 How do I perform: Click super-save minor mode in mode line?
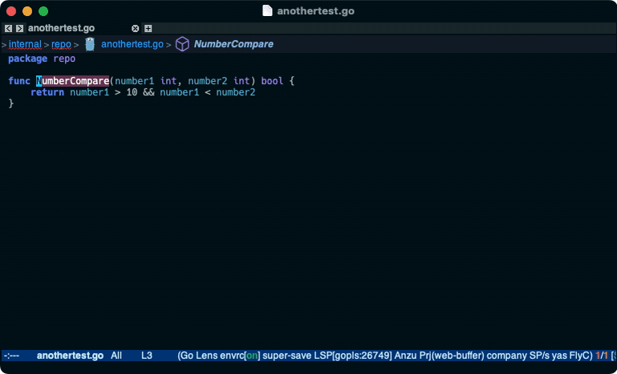pyautogui.click(x=287, y=356)
